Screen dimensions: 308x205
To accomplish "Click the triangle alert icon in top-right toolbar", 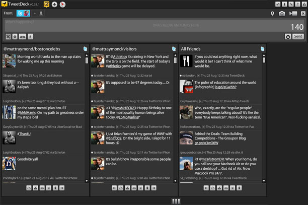I will tap(304, 4).
